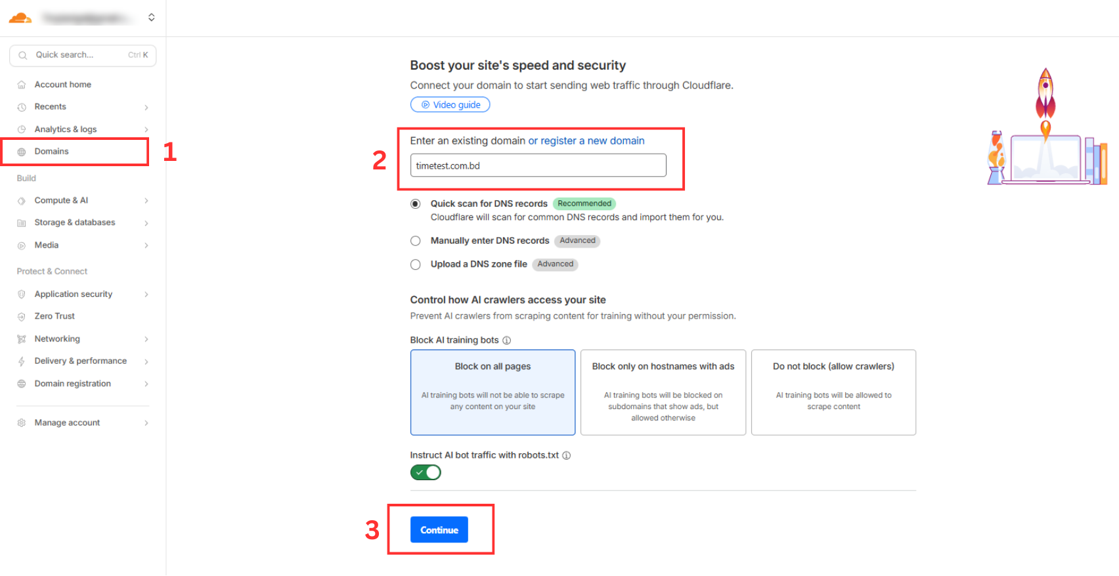This screenshot has width=1119, height=576.
Task: Select the Quick scan for DNS records option
Action: point(415,204)
